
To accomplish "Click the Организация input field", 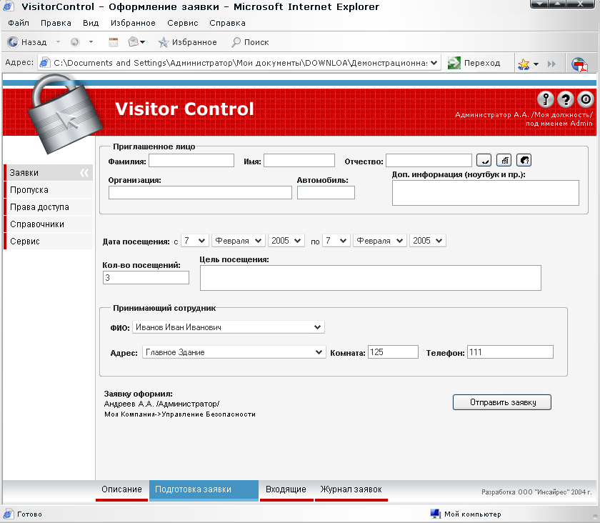I will [200, 193].
